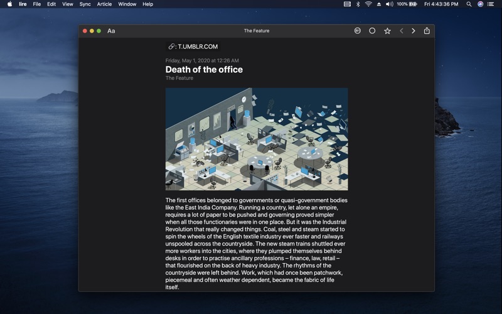502x314 pixels.
Task: Star this article
Action: click(x=387, y=31)
